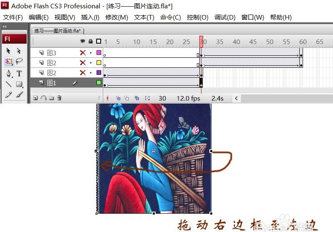Select the Text tool

19,73
